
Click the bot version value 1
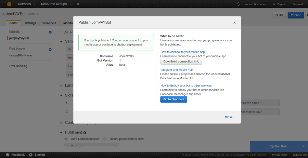point(120,61)
